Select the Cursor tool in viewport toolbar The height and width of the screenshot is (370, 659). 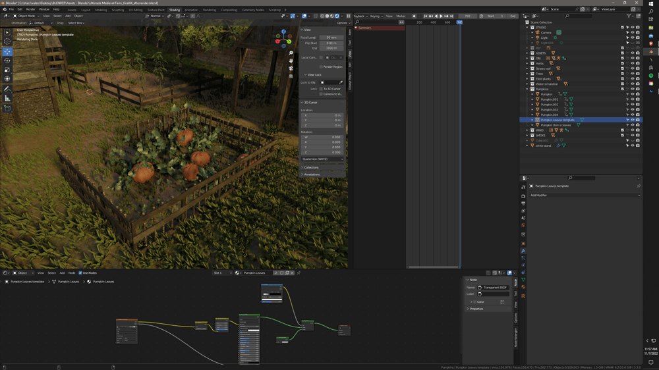7,41
